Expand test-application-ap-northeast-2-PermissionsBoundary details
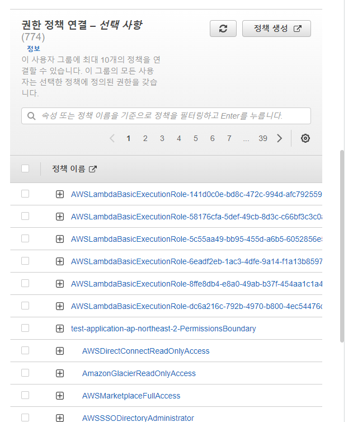This screenshot has width=353, height=422. (60, 329)
